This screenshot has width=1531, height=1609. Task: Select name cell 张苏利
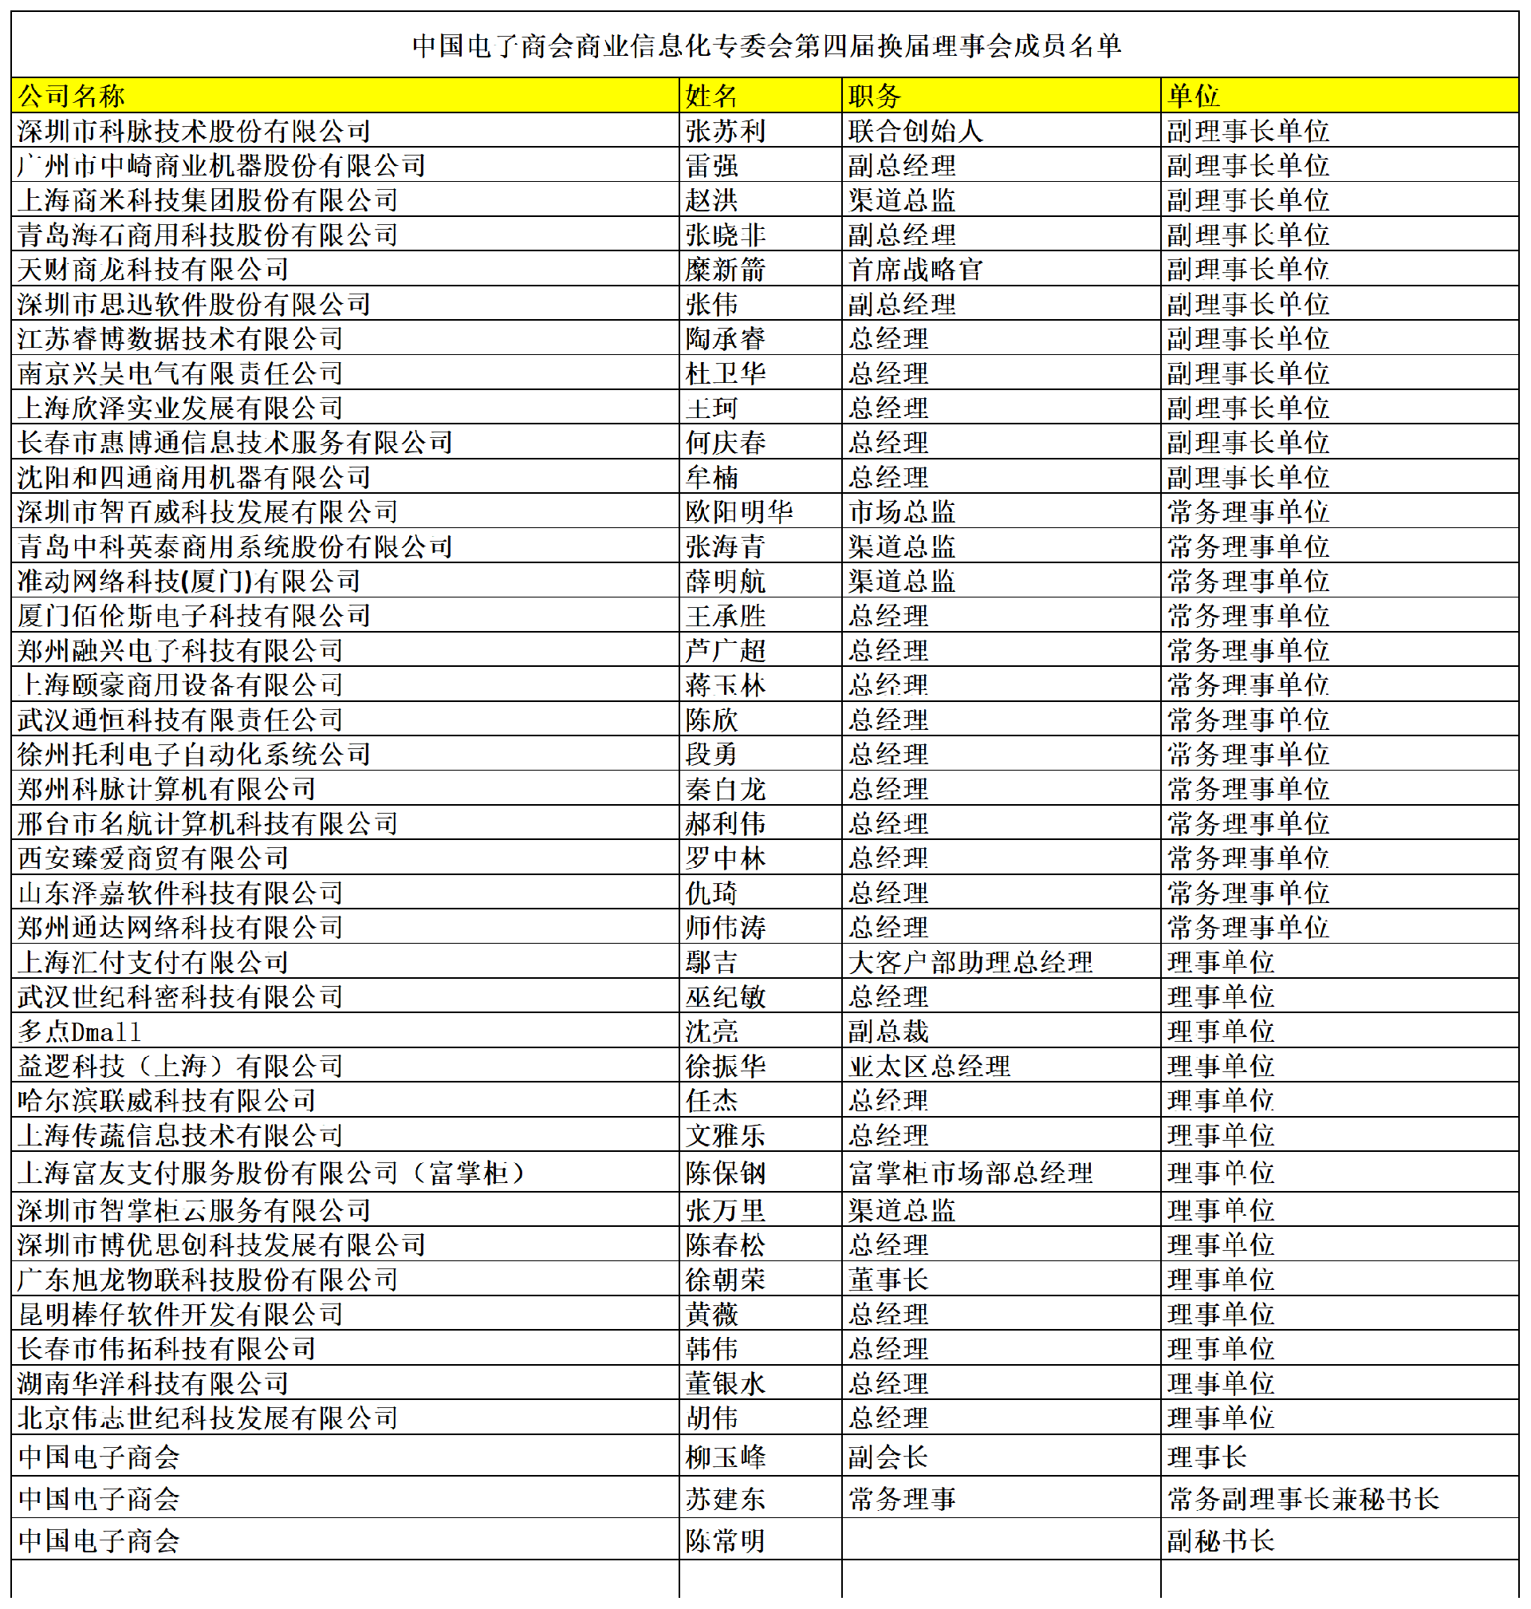click(x=761, y=131)
